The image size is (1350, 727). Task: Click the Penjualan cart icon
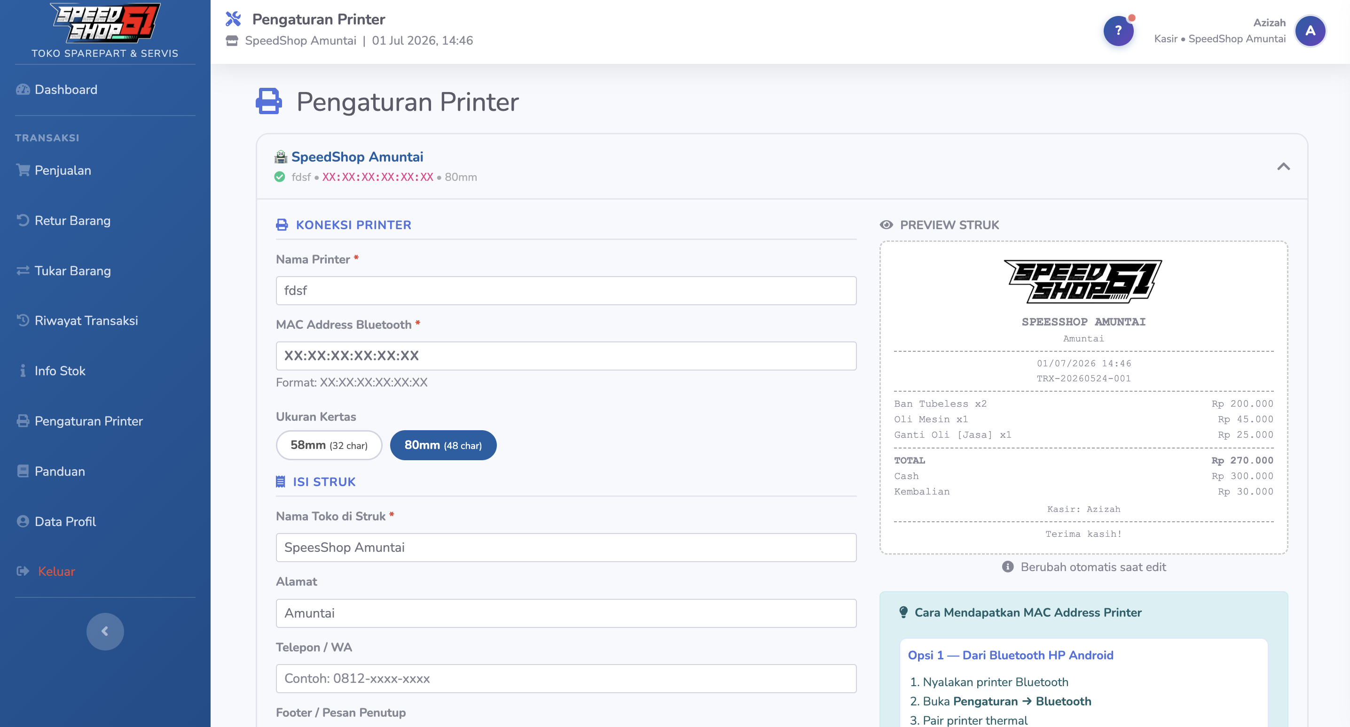[x=23, y=170]
